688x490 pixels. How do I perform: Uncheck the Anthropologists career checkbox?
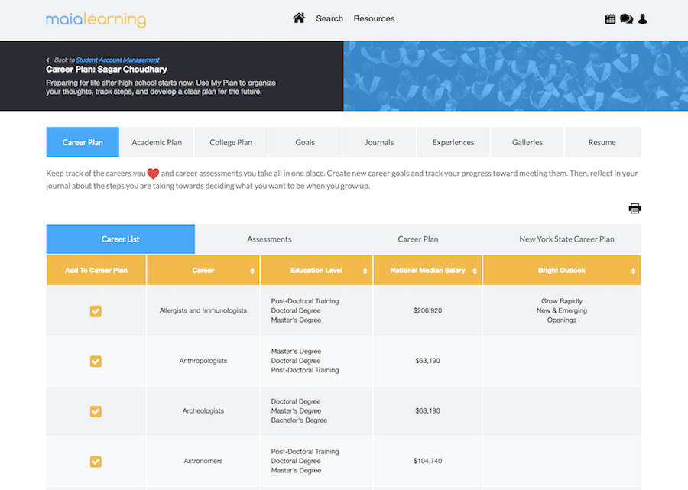click(x=96, y=361)
